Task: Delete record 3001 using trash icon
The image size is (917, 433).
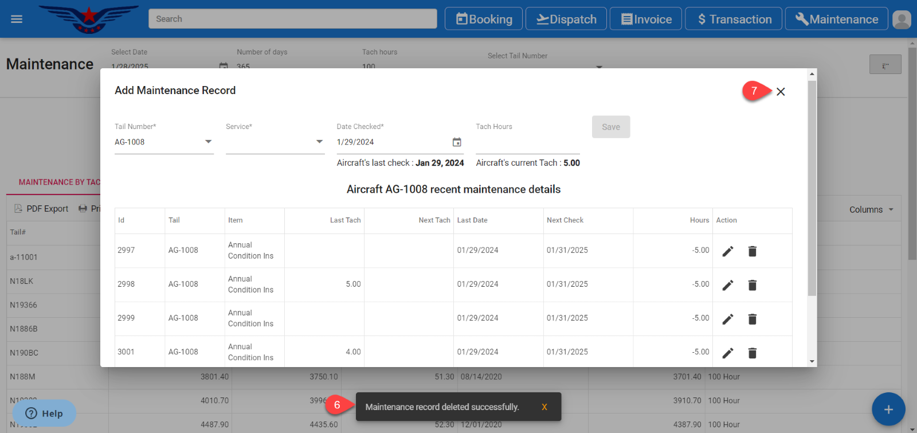Action: click(x=752, y=353)
